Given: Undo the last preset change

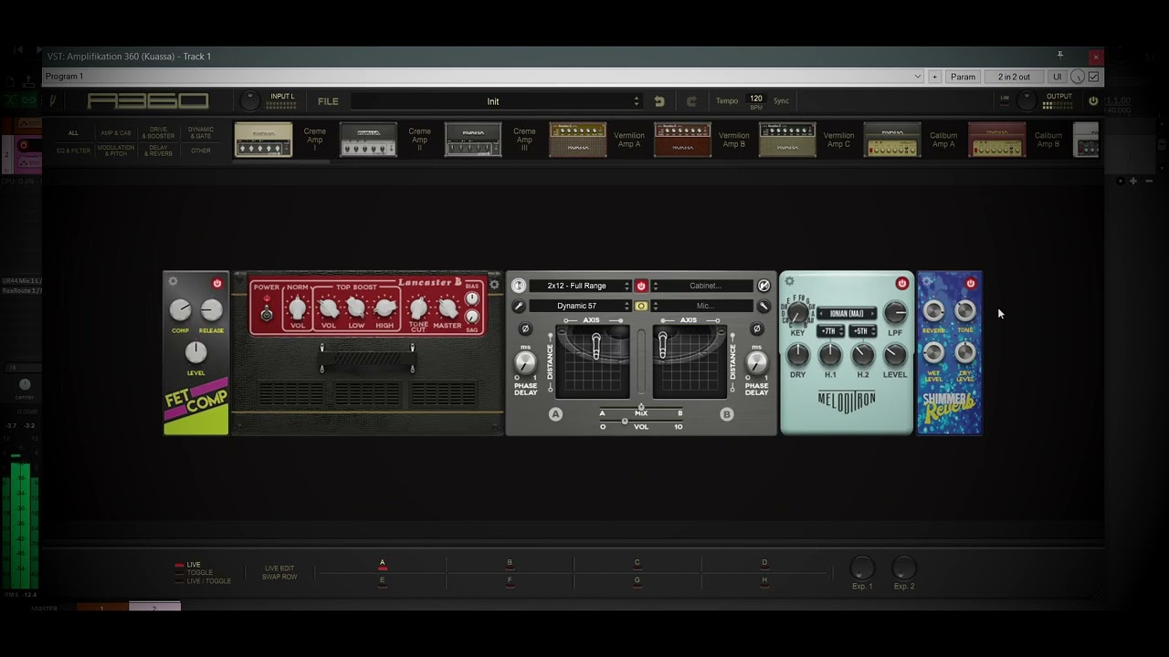Looking at the screenshot, I should (659, 101).
